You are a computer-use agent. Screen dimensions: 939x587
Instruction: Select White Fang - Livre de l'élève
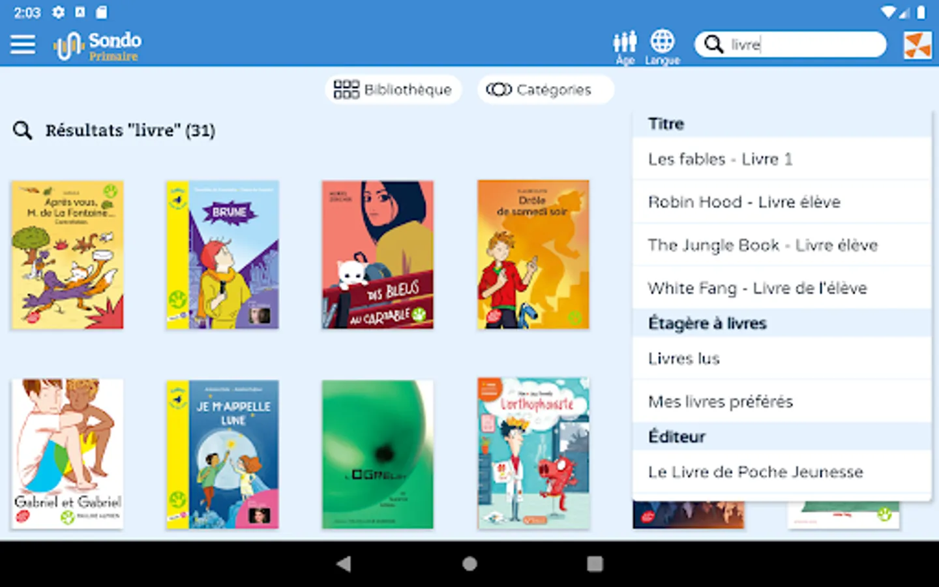pos(781,288)
